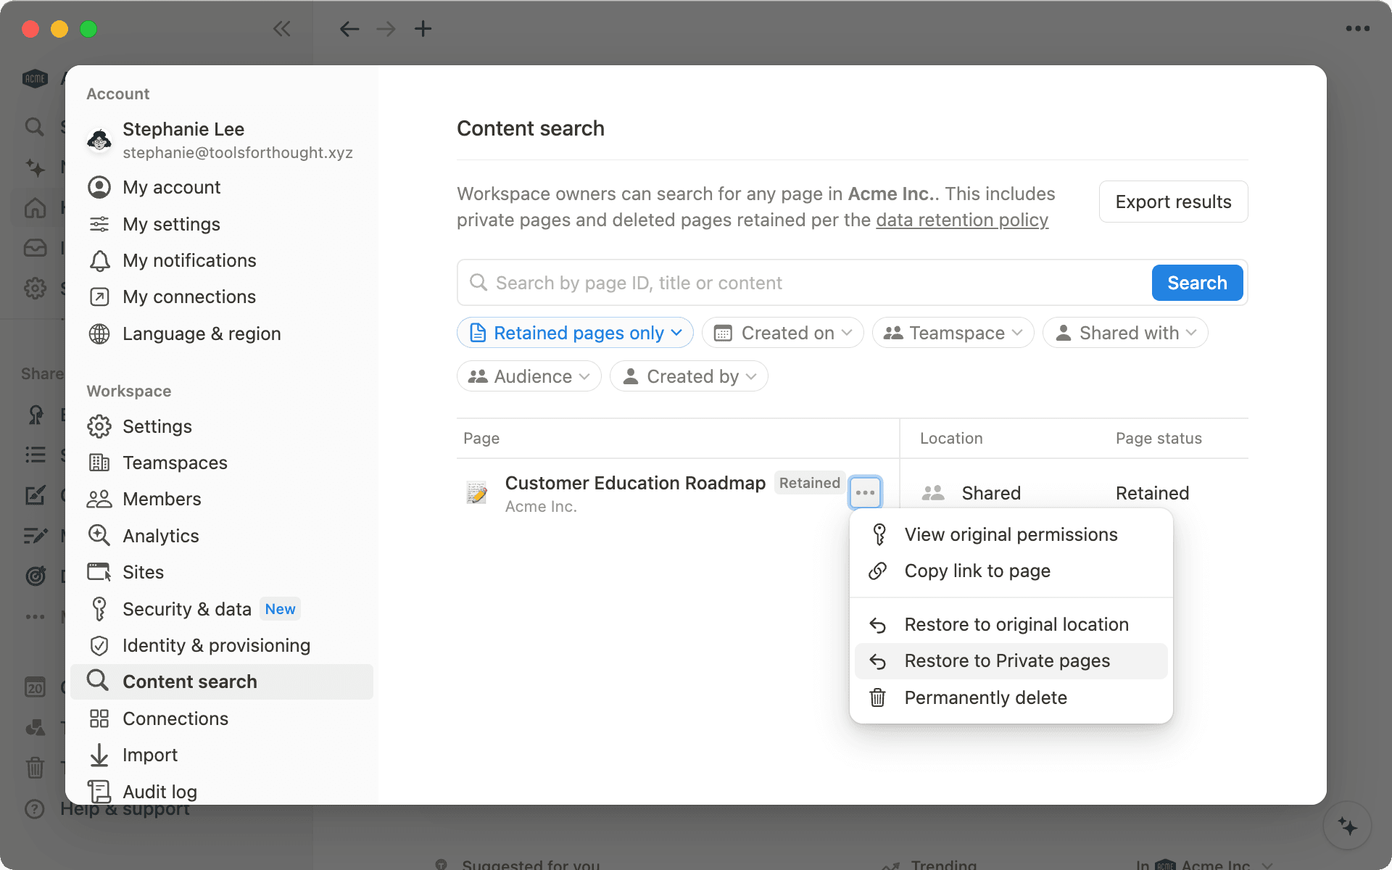This screenshot has width=1392, height=870.
Task: Open the Security & data section
Action: pyautogui.click(x=186, y=609)
